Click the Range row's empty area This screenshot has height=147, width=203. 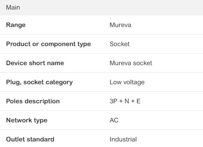coord(167,25)
